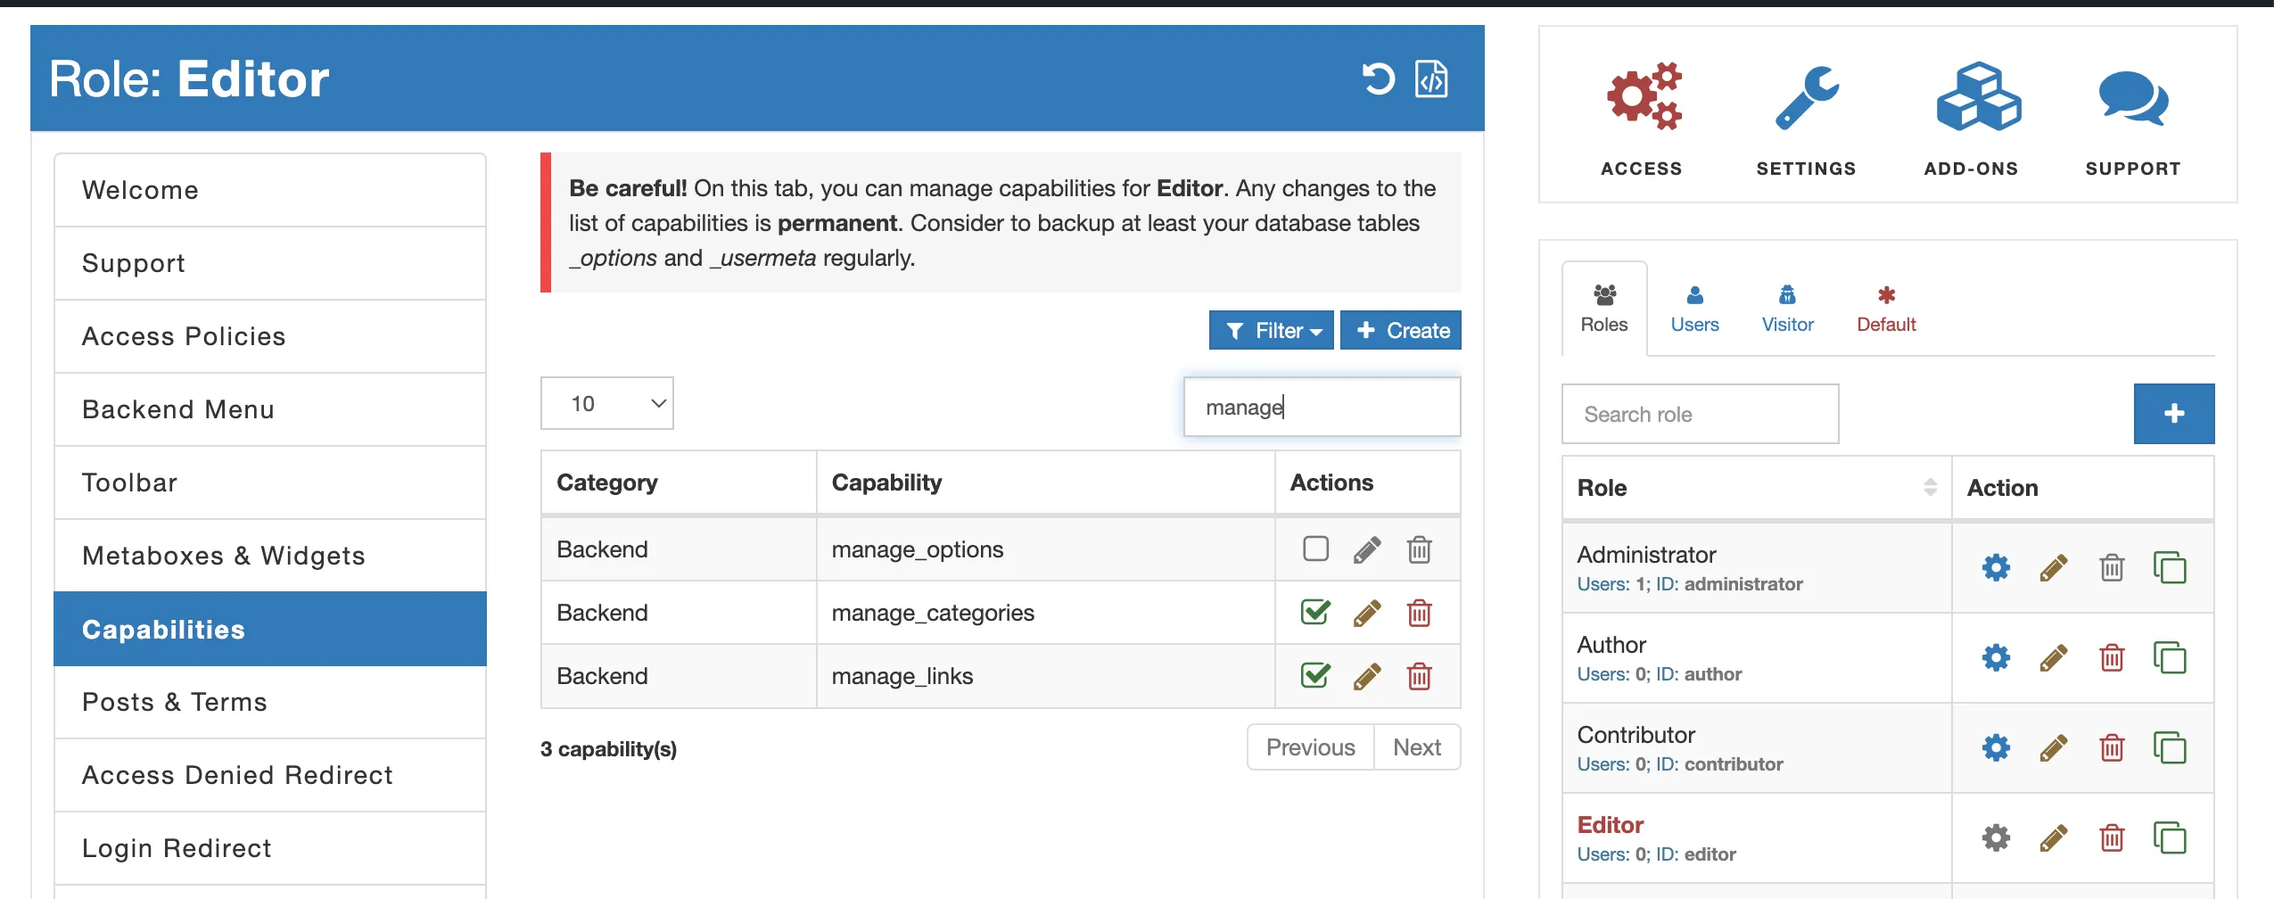Open the 10 entries per page dropdown
This screenshot has width=2274, height=899.
[607, 404]
